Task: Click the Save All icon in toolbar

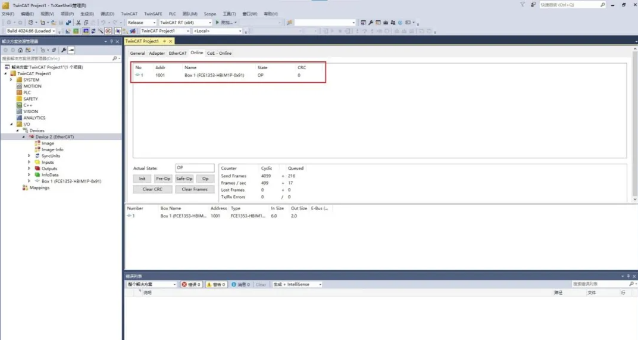Action: tap(68, 23)
